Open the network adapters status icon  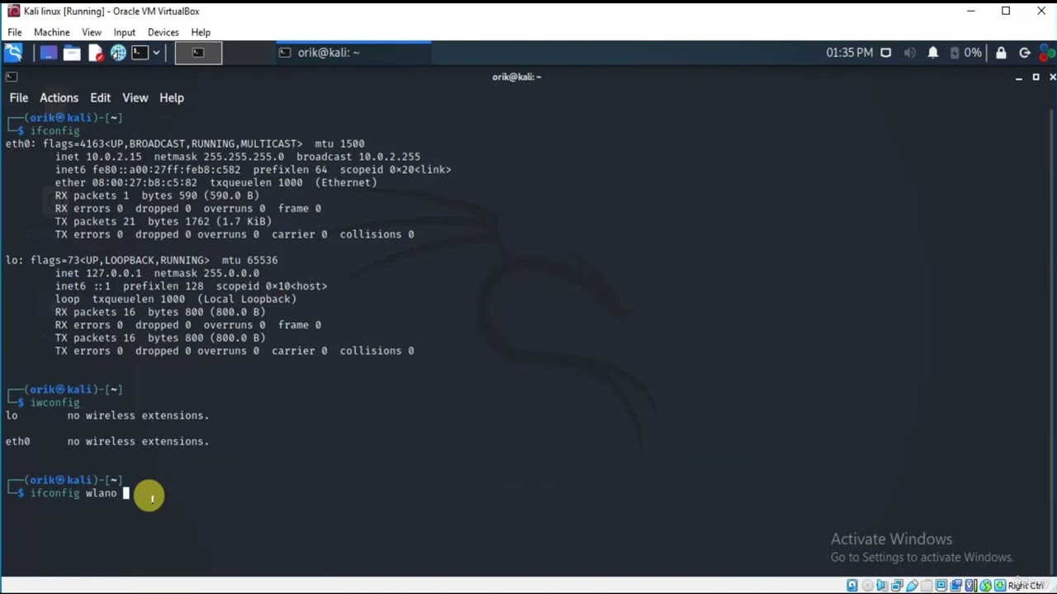pyautogui.click(x=897, y=586)
